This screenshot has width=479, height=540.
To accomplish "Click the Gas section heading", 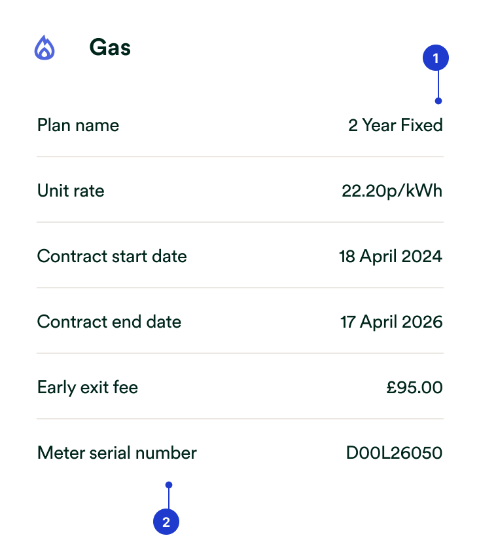I will [110, 47].
